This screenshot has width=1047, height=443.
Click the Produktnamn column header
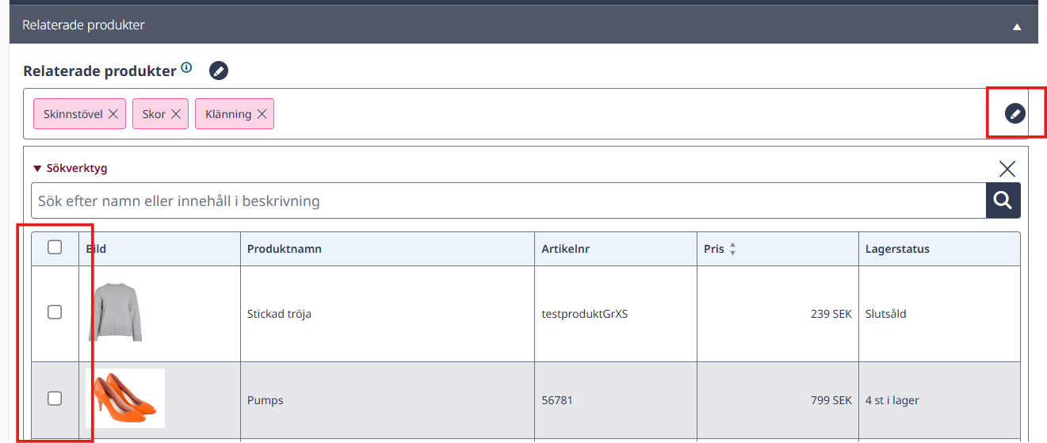285,249
